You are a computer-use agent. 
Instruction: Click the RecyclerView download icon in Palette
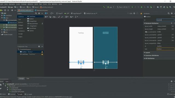[x=42, y=24]
